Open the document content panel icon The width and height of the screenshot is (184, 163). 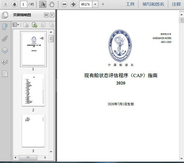tap(5, 74)
